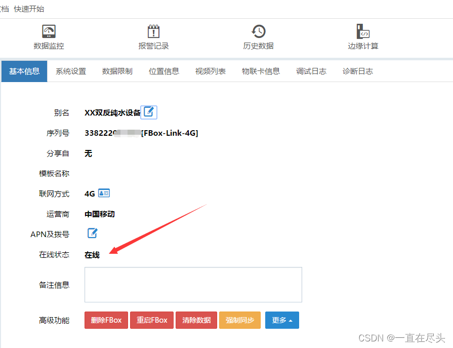Click the 模板名称 field label
The image size is (453, 348).
point(54,173)
